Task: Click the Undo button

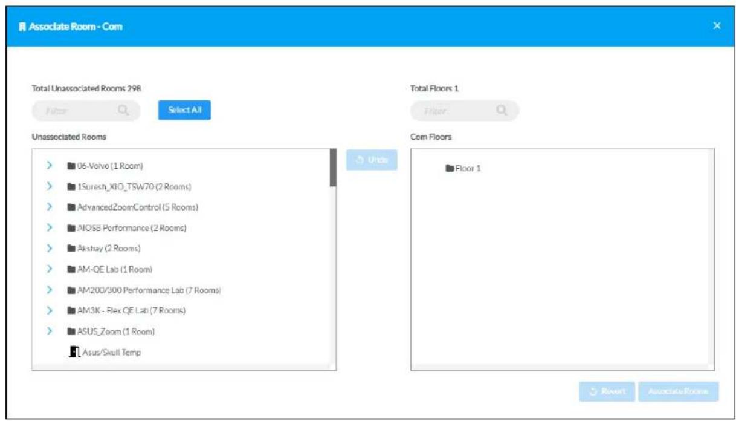Action: click(372, 160)
